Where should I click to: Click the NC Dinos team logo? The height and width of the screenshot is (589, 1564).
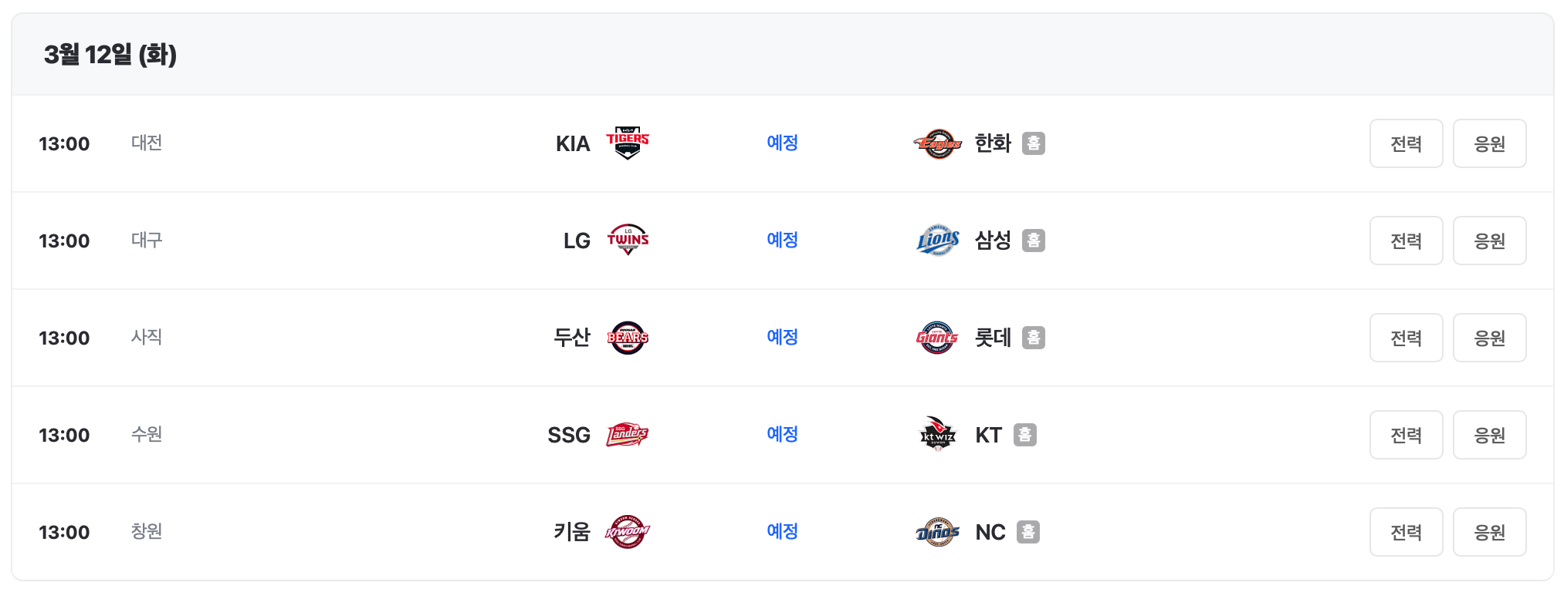click(x=936, y=531)
